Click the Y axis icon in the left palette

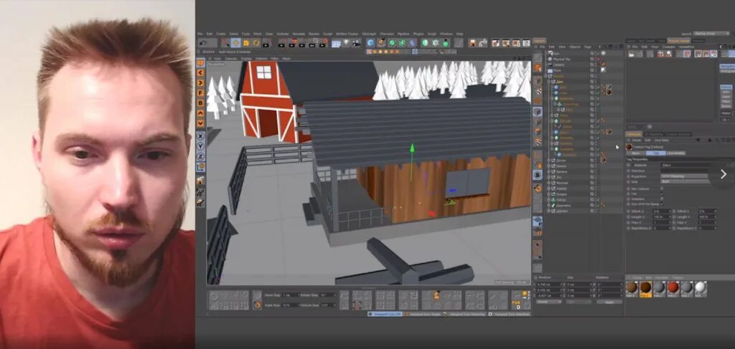[201, 146]
